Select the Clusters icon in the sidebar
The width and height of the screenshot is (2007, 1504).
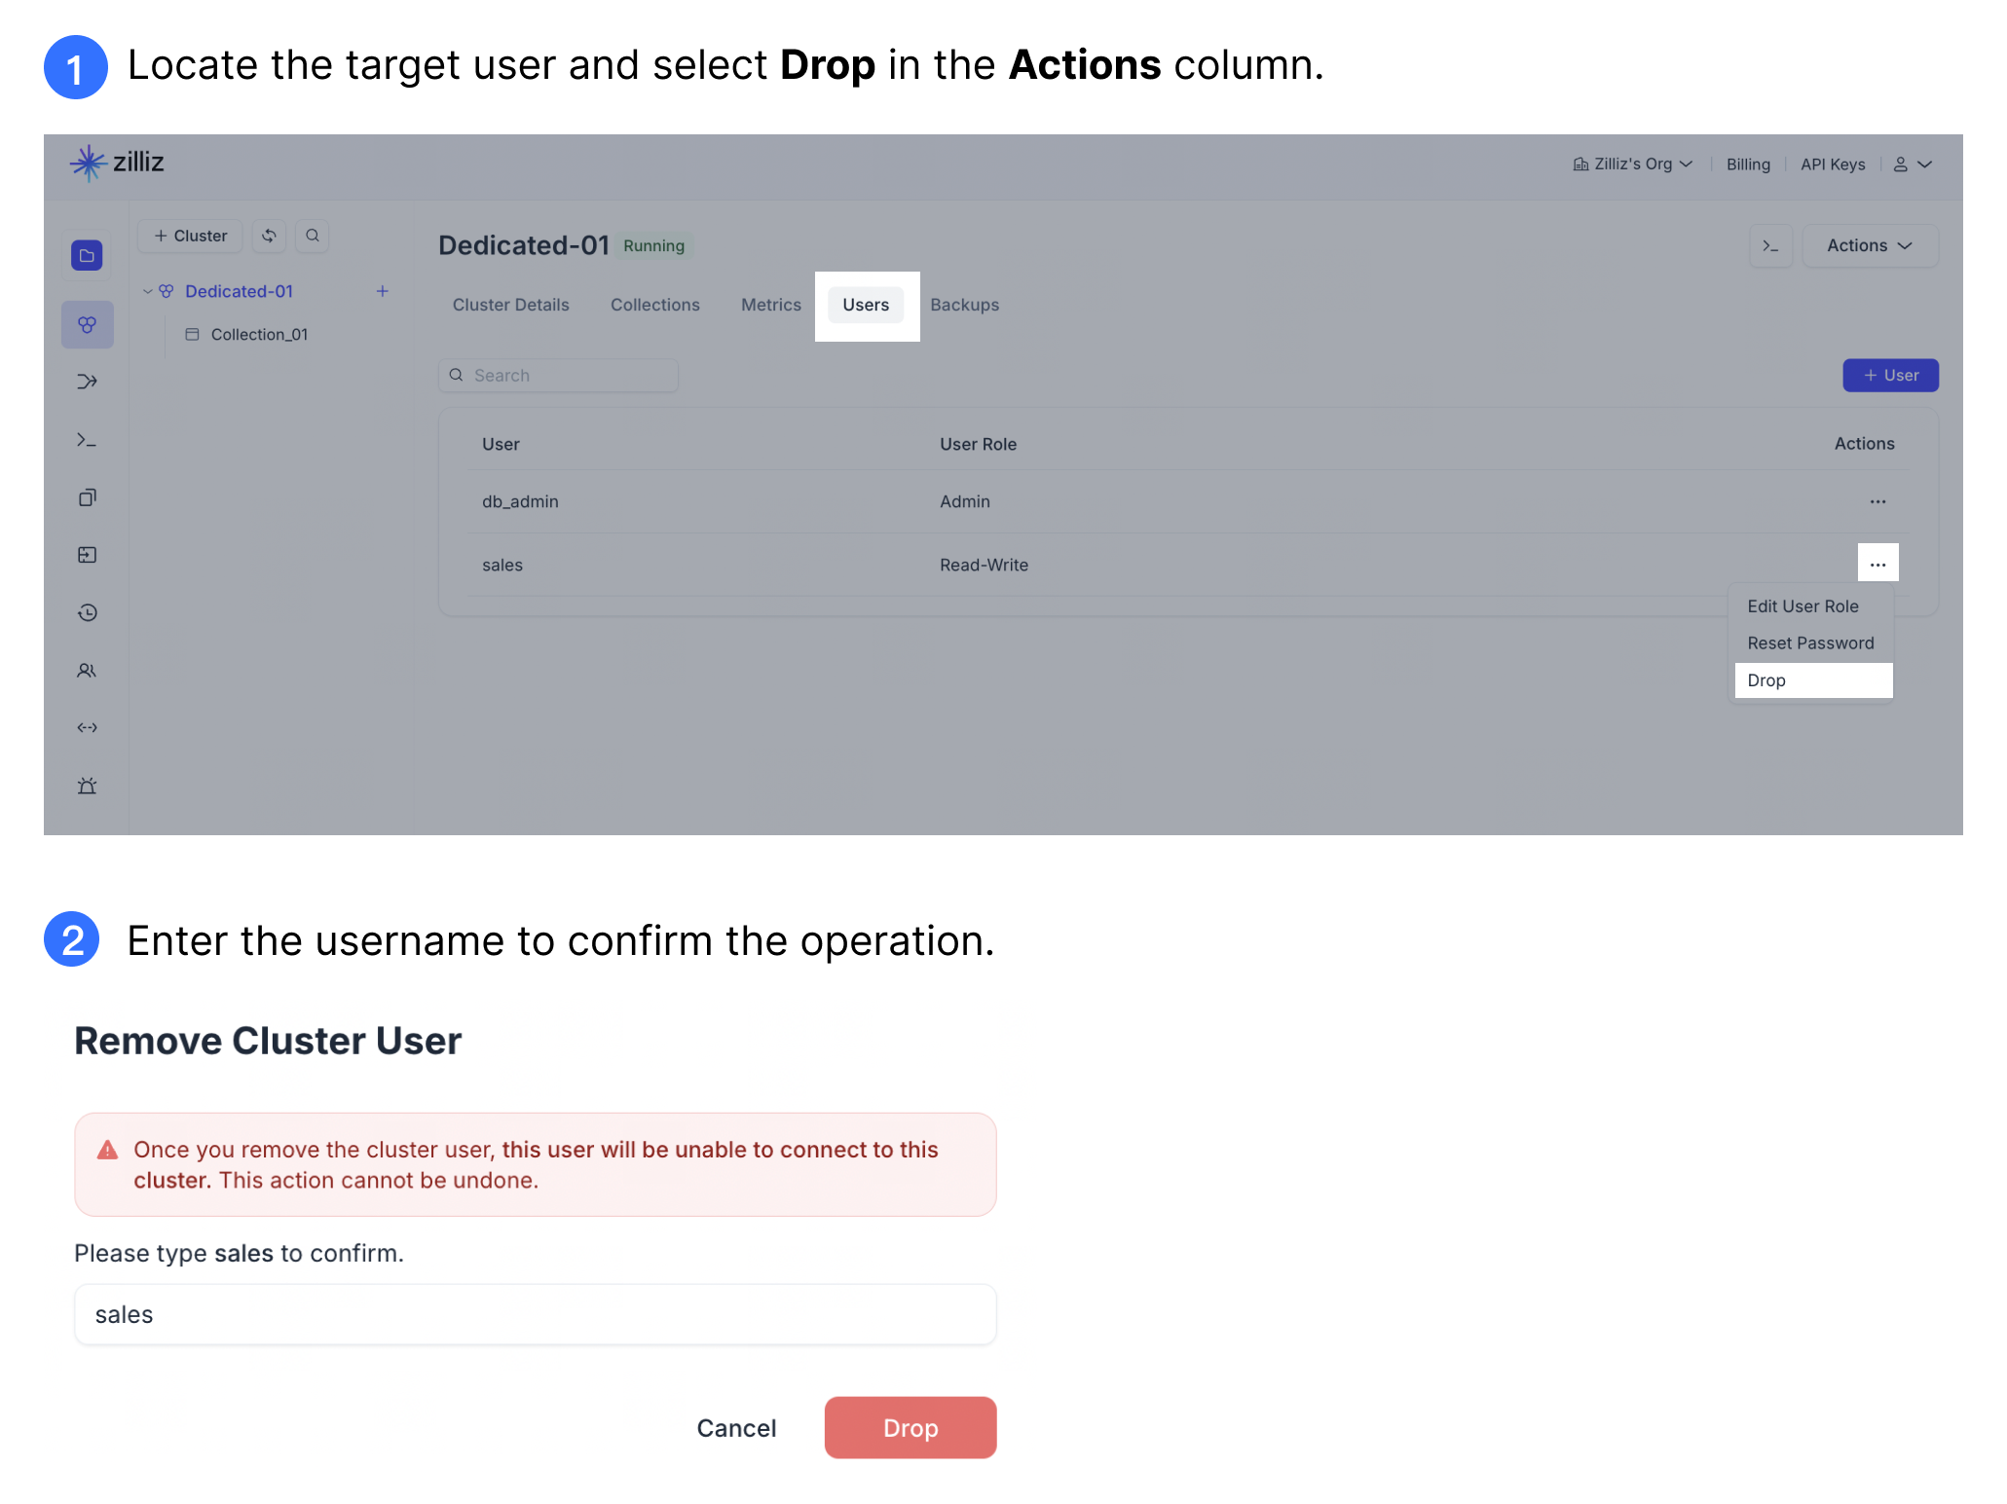pos(87,324)
